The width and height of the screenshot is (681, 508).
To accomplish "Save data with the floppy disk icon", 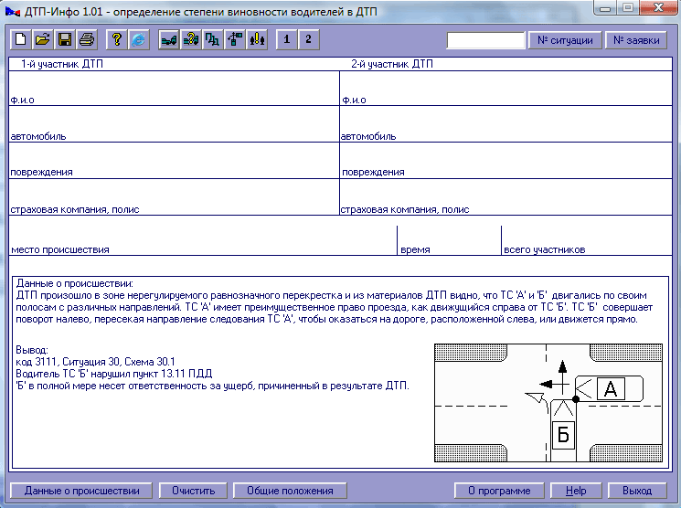I will [65, 39].
